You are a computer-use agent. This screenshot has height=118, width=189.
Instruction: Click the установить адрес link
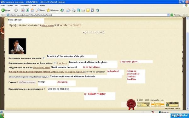(42, 68)
